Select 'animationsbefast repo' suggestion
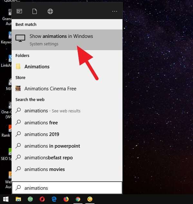Viewport: 193px width, 204px height. coord(67,158)
